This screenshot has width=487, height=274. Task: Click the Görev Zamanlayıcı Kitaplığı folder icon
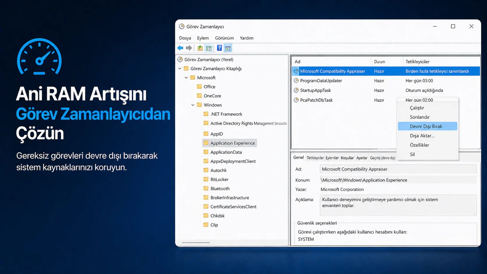pyautogui.click(x=186, y=68)
